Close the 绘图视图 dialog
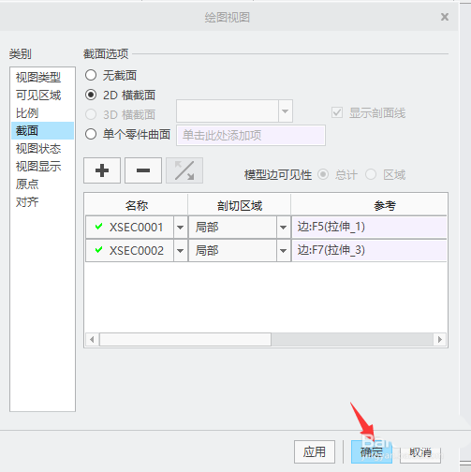 tap(445, 17)
